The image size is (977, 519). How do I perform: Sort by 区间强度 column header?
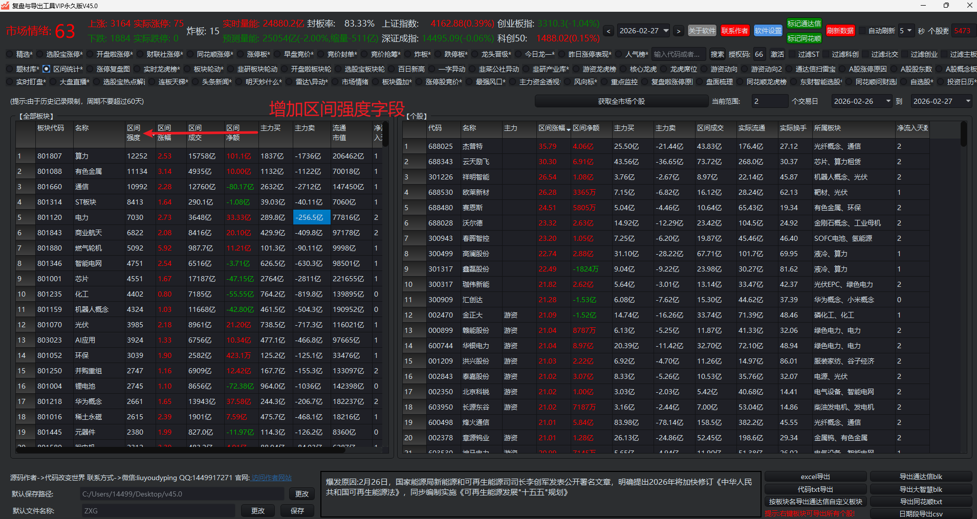(x=134, y=132)
